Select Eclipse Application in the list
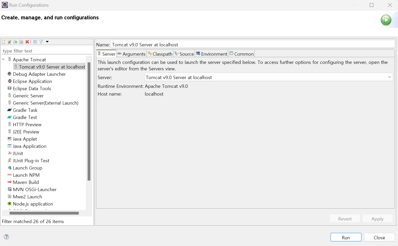 32,81
